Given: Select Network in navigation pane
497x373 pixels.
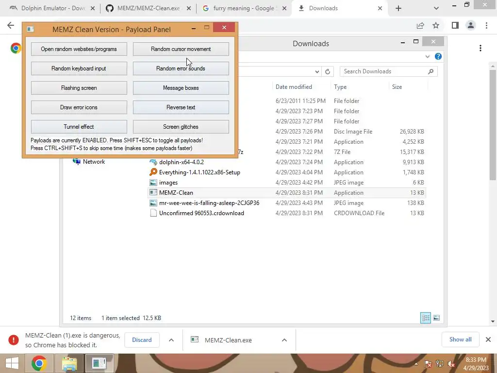Looking at the screenshot, I should (x=94, y=162).
